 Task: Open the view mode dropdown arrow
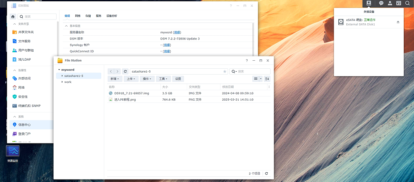click(x=261, y=79)
